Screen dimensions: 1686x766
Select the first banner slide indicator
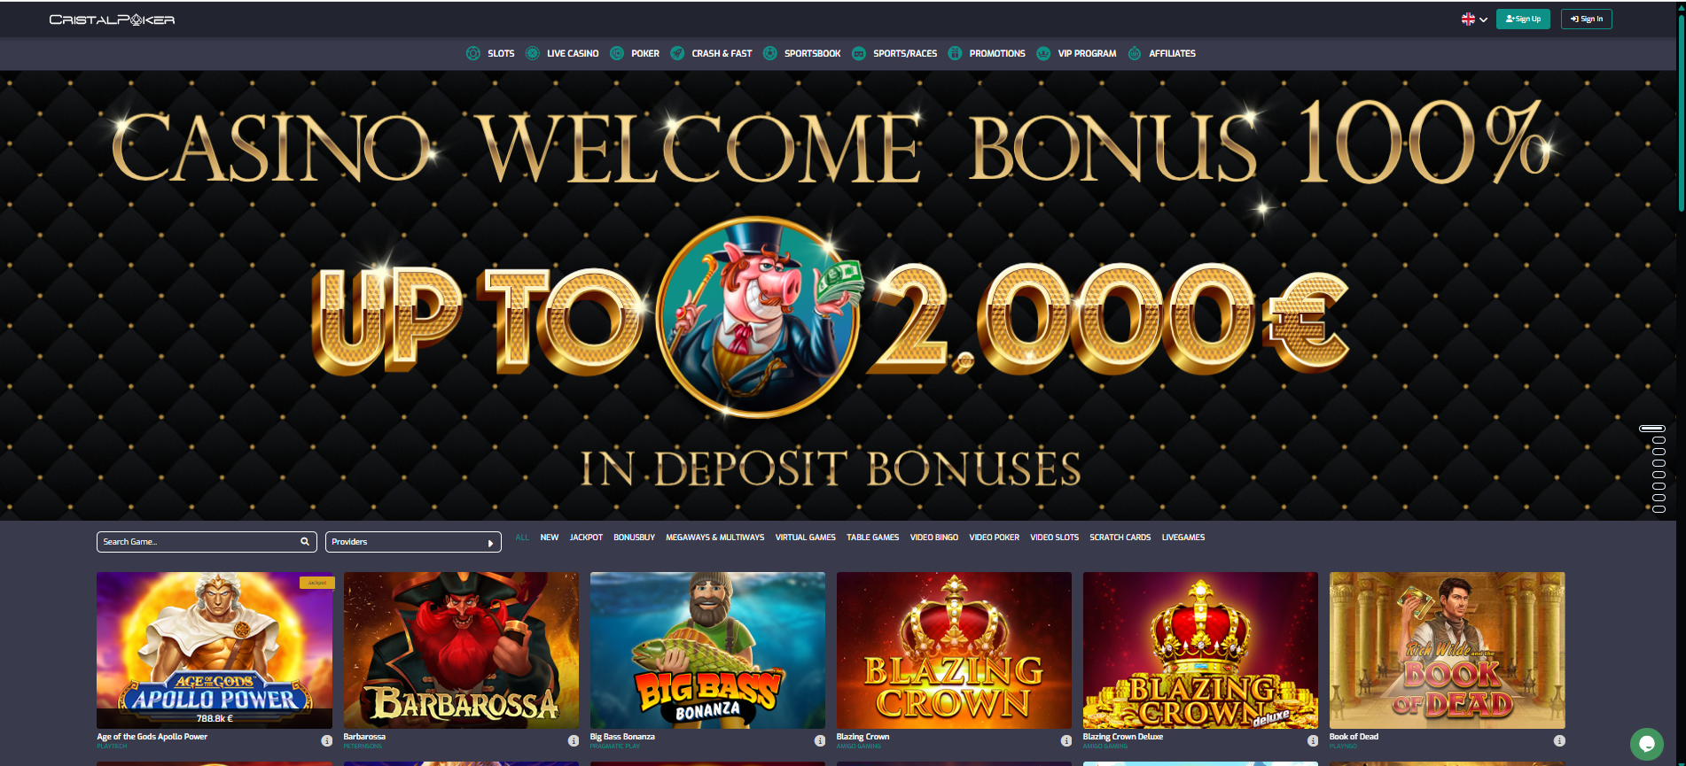click(1652, 429)
